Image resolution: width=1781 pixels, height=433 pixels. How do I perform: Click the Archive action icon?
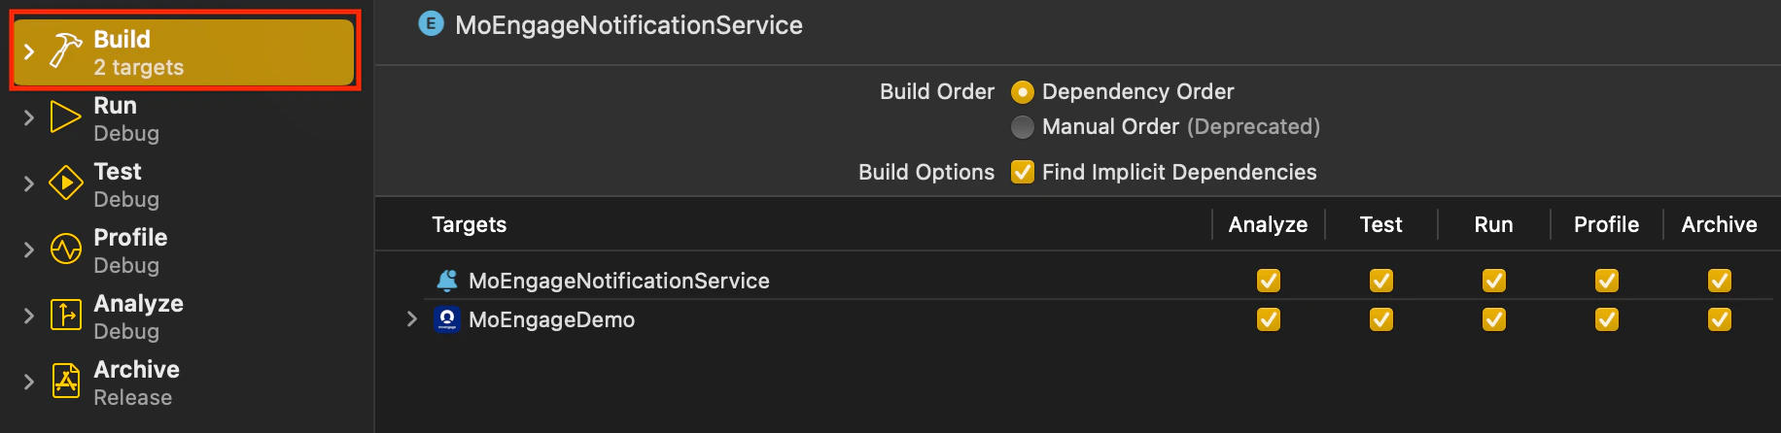(x=65, y=382)
